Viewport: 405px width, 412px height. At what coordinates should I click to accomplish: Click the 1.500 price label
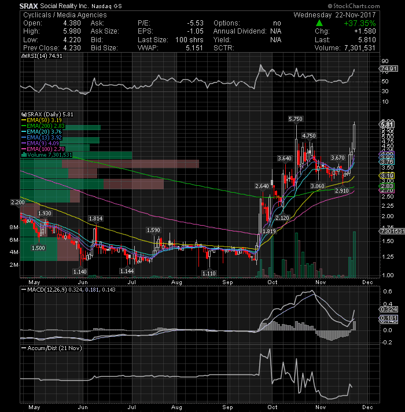pos(38,248)
